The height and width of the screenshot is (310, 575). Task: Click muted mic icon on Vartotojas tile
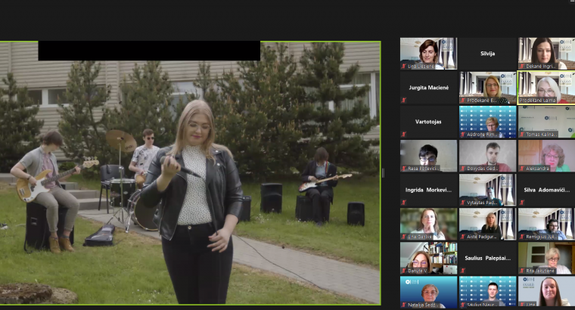[404, 135]
